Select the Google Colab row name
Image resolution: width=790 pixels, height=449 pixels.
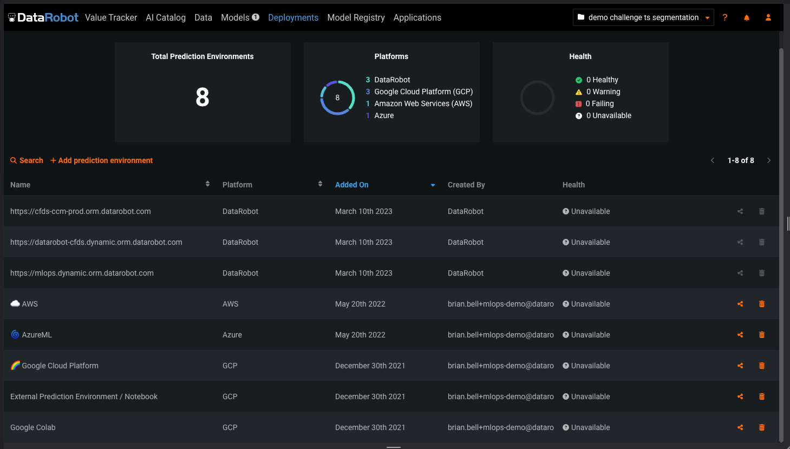click(x=33, y=427)
